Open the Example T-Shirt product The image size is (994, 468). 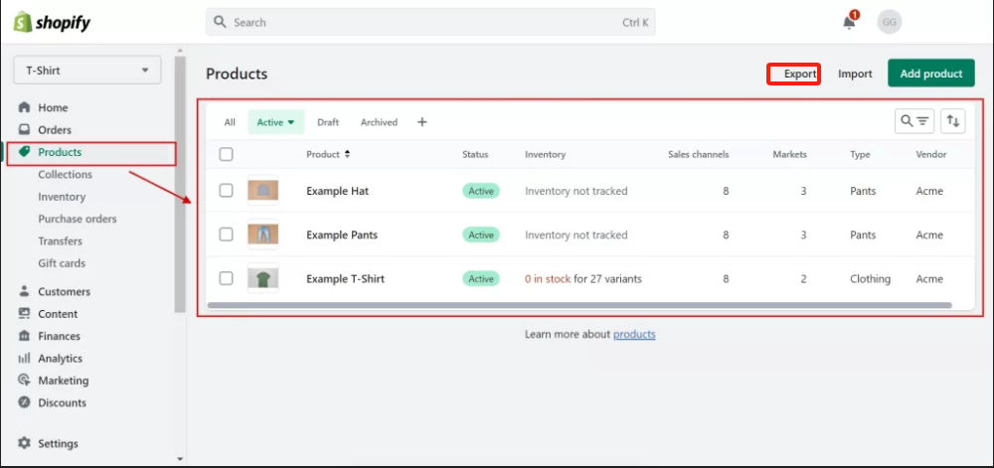coord(346,278)
